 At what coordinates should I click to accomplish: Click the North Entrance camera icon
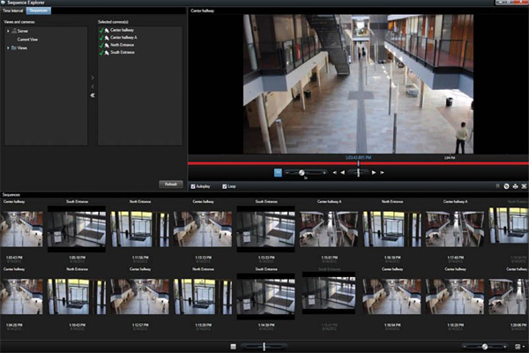pos(107,45)
